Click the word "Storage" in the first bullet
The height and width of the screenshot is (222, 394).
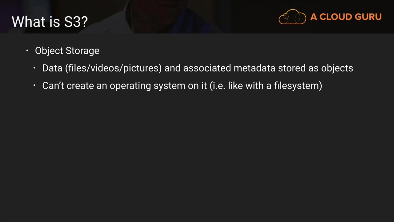click(84, 51)
